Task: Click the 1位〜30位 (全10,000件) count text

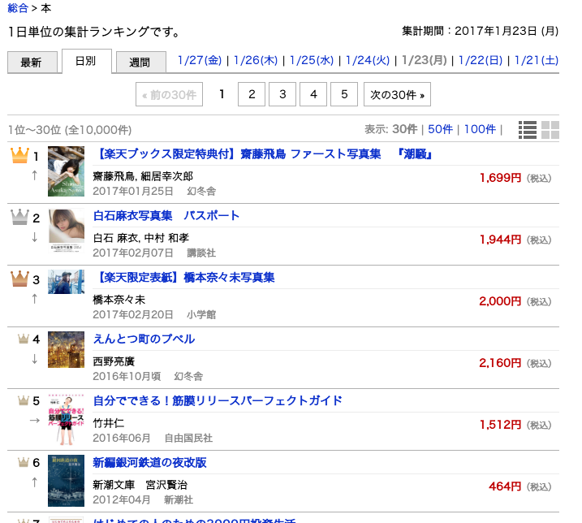Action: (70, 130)
